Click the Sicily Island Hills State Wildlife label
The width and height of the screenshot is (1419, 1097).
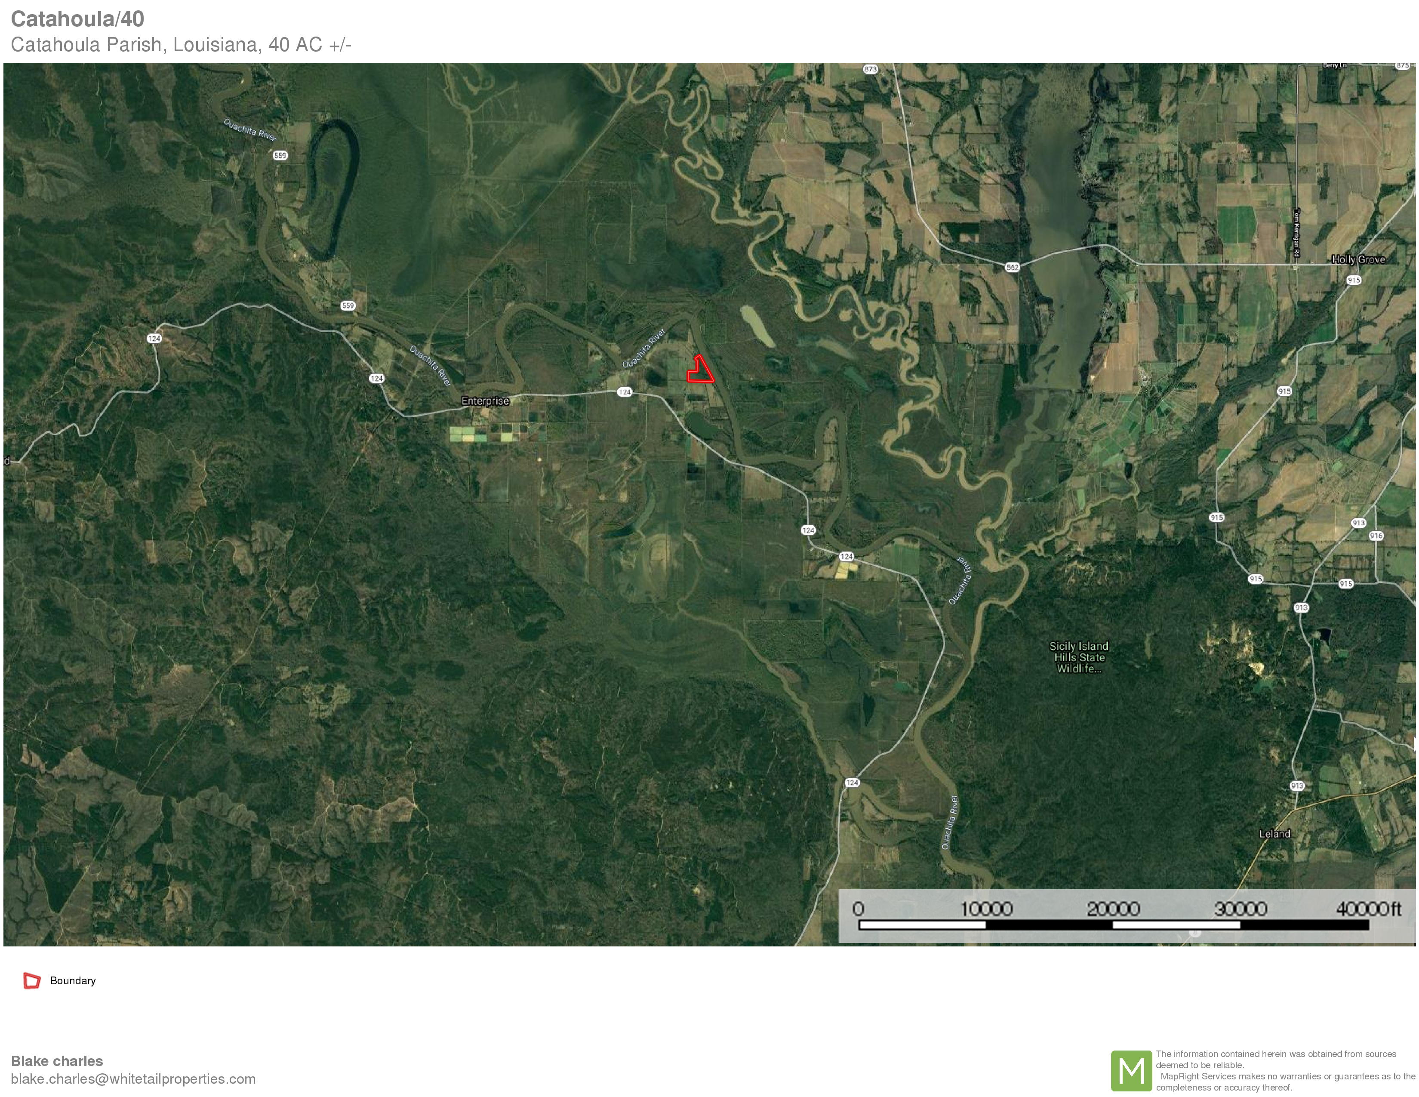(1078, 657)
